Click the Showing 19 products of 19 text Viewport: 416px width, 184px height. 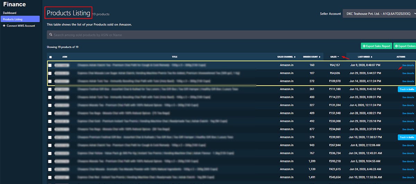coord(62,47)
